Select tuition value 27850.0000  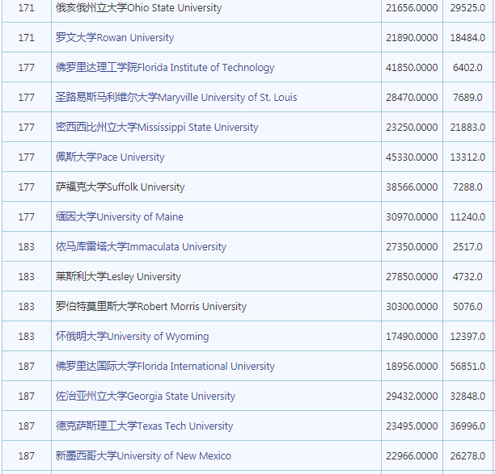point(412,277)
